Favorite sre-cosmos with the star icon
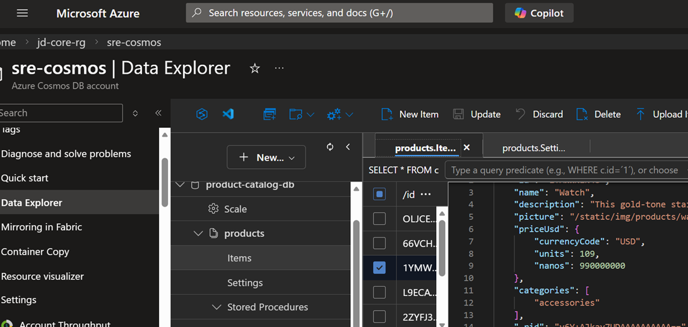This screenshot has width=688, height=327. tap(254, 69)
